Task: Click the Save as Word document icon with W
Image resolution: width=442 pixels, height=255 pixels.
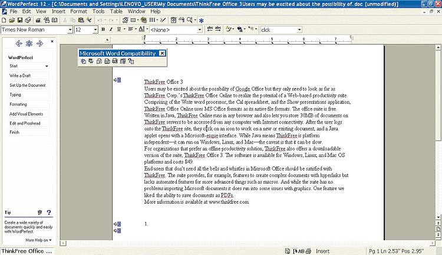Action: [91, 61]
